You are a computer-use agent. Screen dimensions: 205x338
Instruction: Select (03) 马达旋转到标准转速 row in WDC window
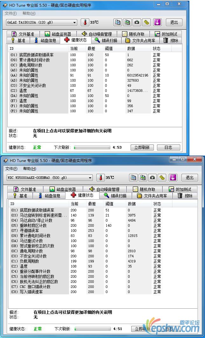click(103, 215)
